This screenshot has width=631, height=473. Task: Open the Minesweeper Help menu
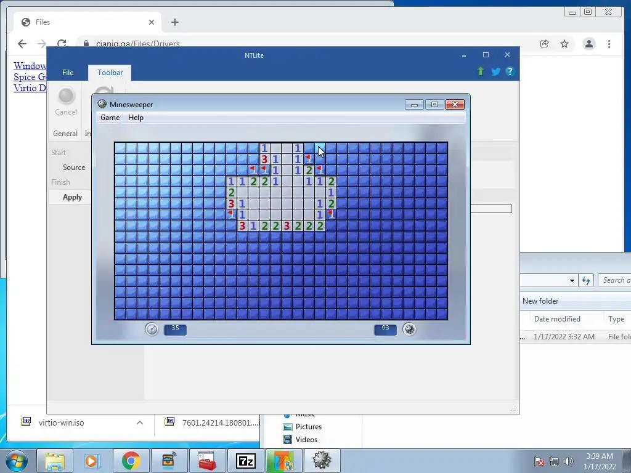click(x=136, y=118)
